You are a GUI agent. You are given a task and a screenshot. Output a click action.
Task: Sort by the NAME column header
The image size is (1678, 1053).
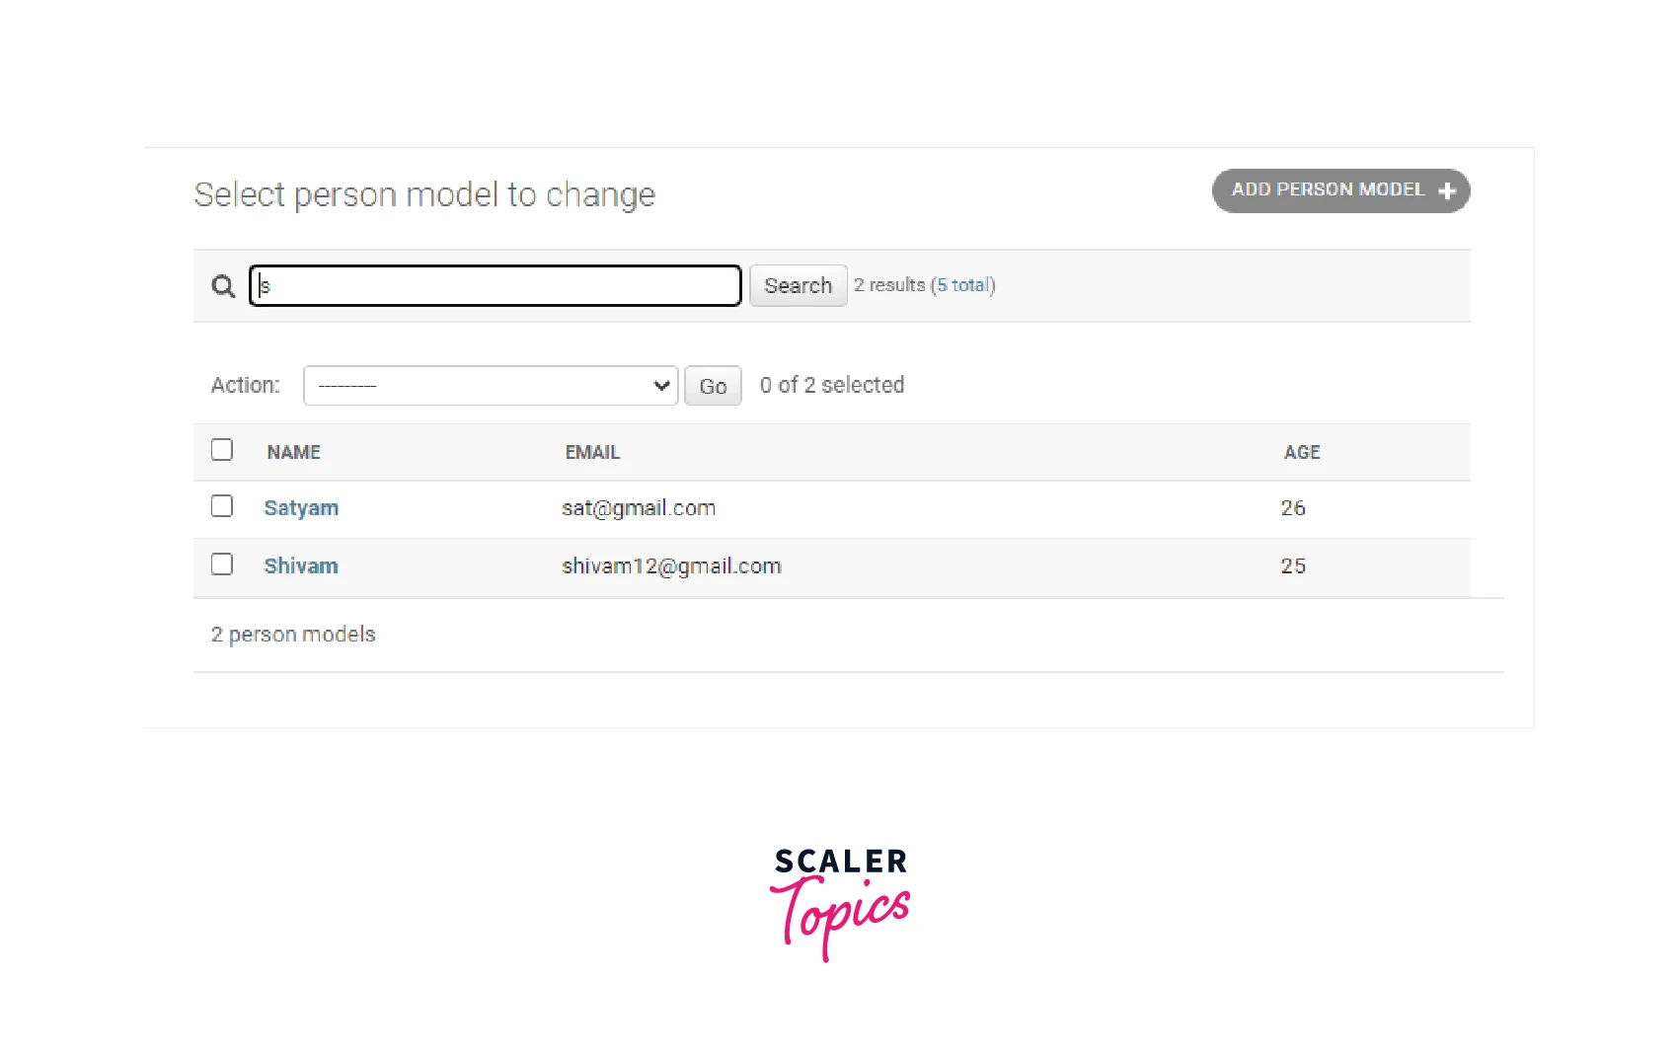pos(294,452)
